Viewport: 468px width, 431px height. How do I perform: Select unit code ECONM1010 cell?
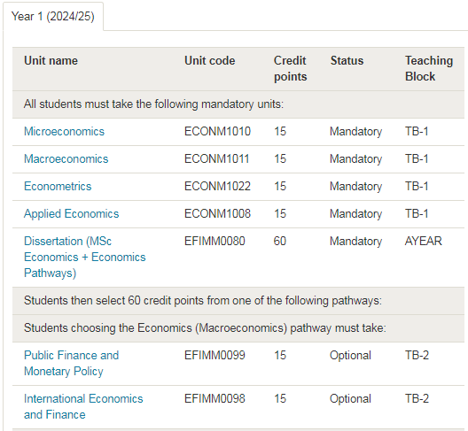(217, 132)
